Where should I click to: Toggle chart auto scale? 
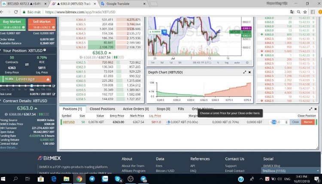point(237,62)
